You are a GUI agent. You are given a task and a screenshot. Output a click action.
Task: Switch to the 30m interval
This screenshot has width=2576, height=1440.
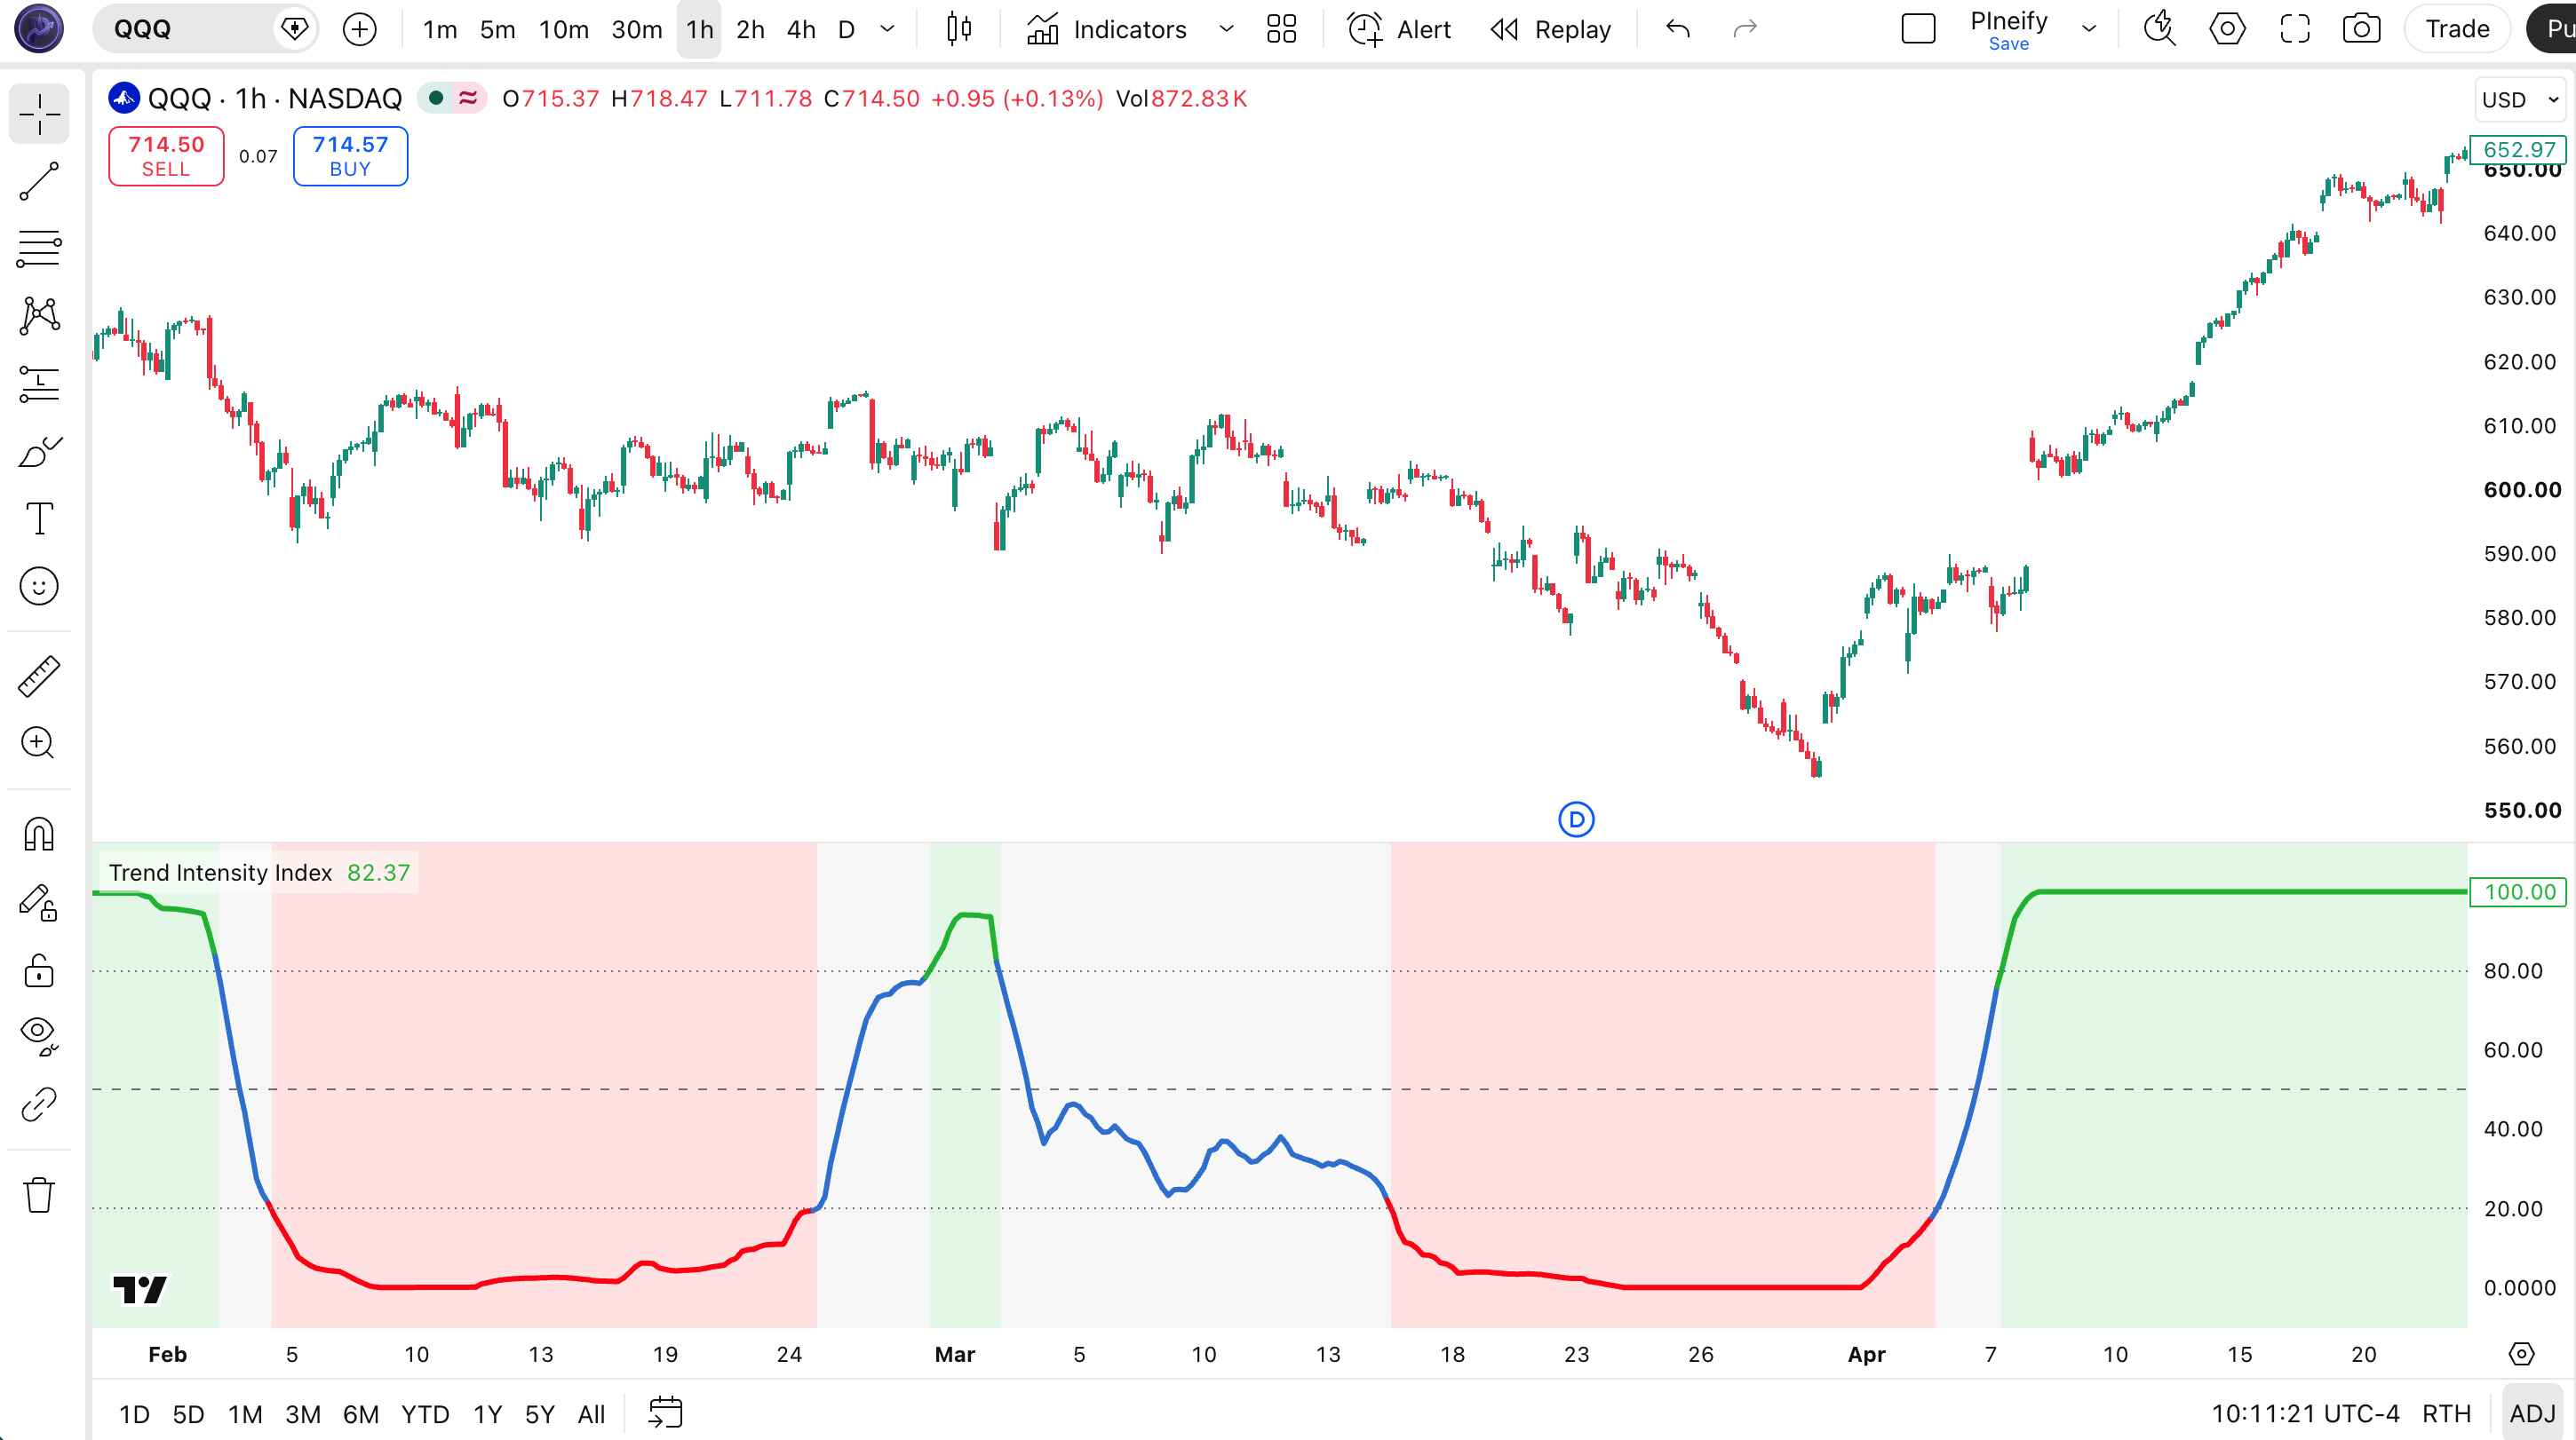tap(636, 29)
